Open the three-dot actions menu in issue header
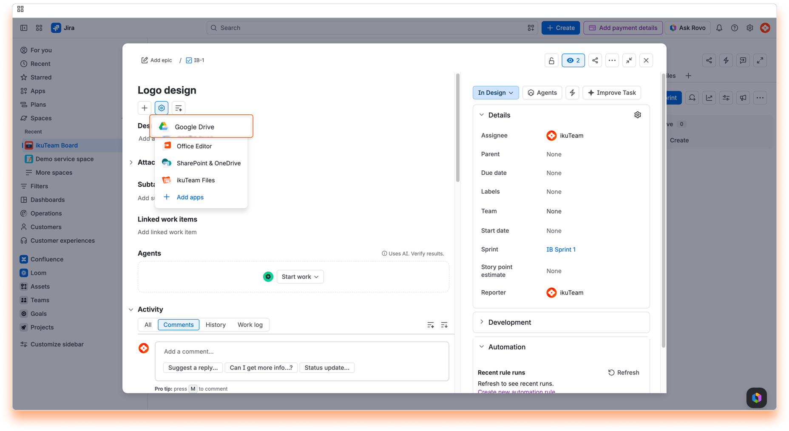The image size is (789, 431). click(612, 60)
